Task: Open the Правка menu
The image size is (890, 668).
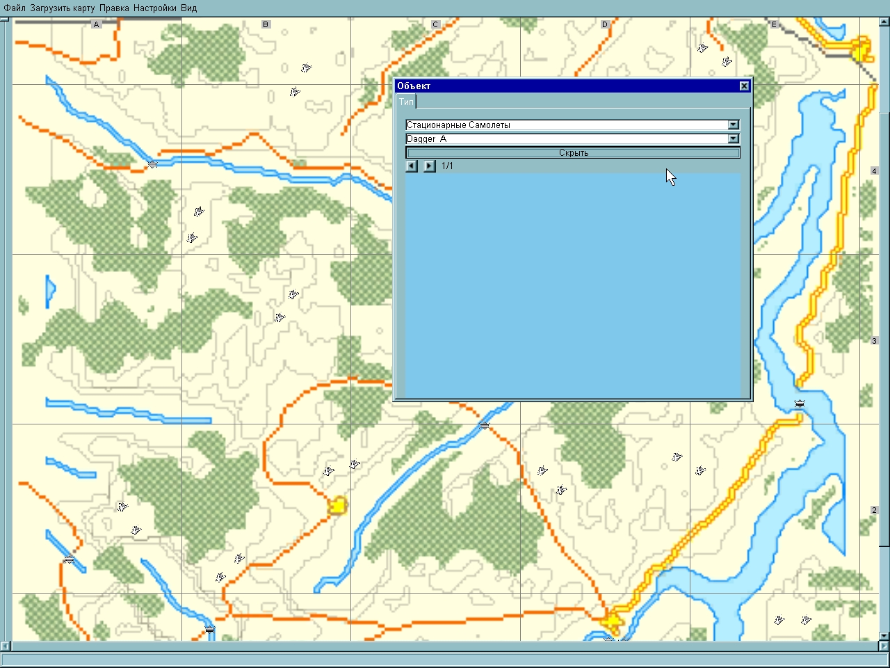Action: (x=114, y=8)
